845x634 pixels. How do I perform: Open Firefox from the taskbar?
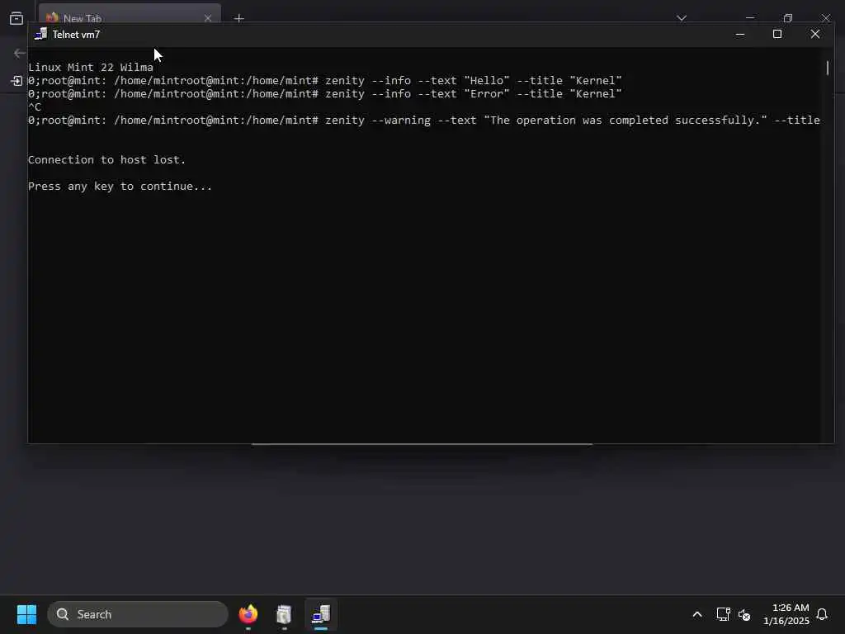248,614
